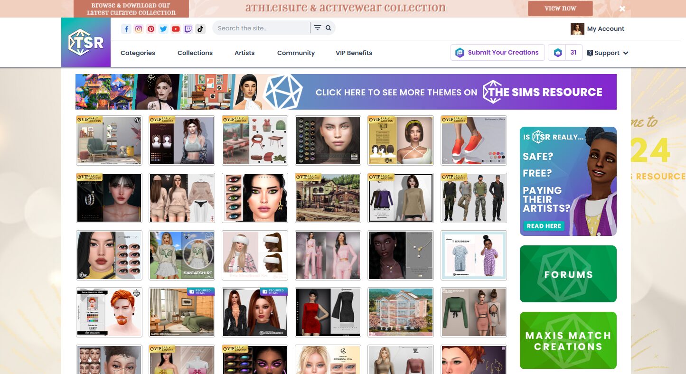Dismiss the top banner with X
The height and width of the screenshot is (374, 686).
click(x=622, y=9)
